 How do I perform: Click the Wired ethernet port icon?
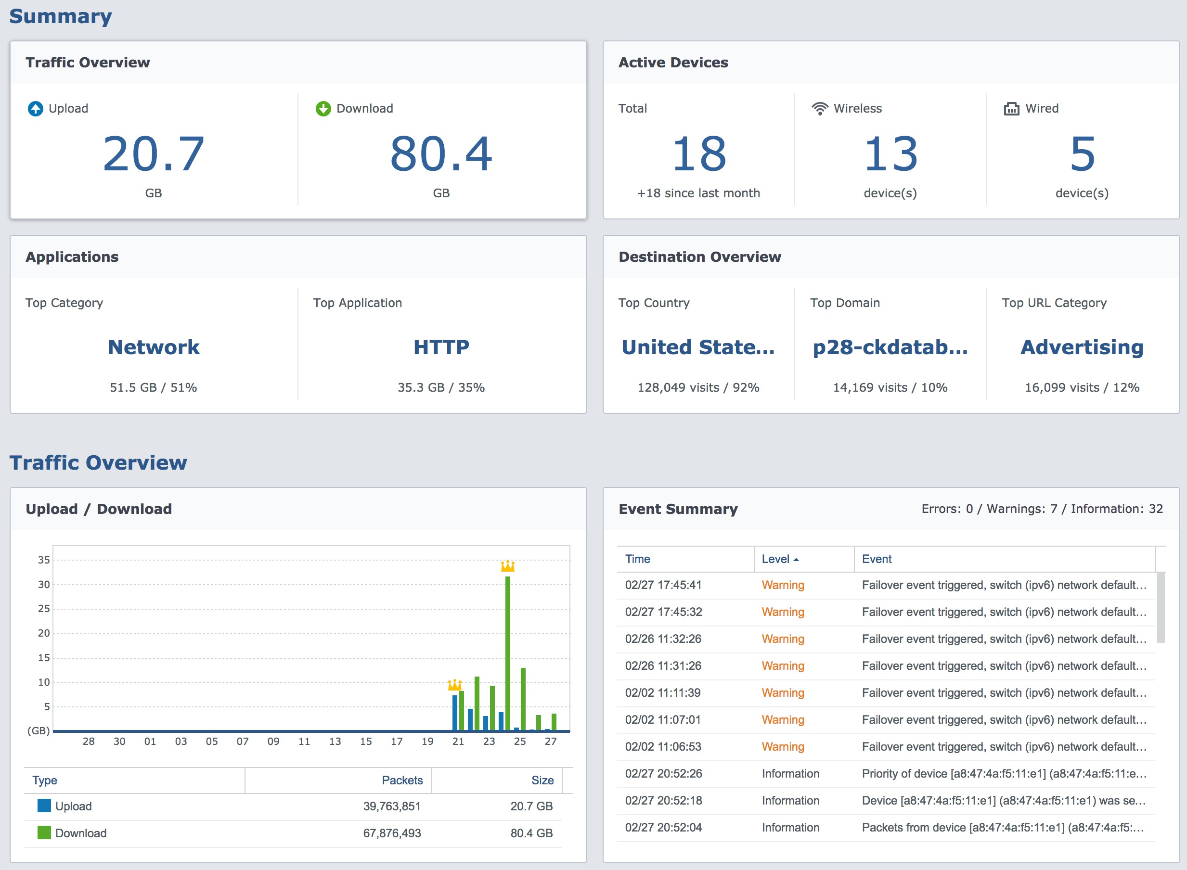(x=1012, y=108)
